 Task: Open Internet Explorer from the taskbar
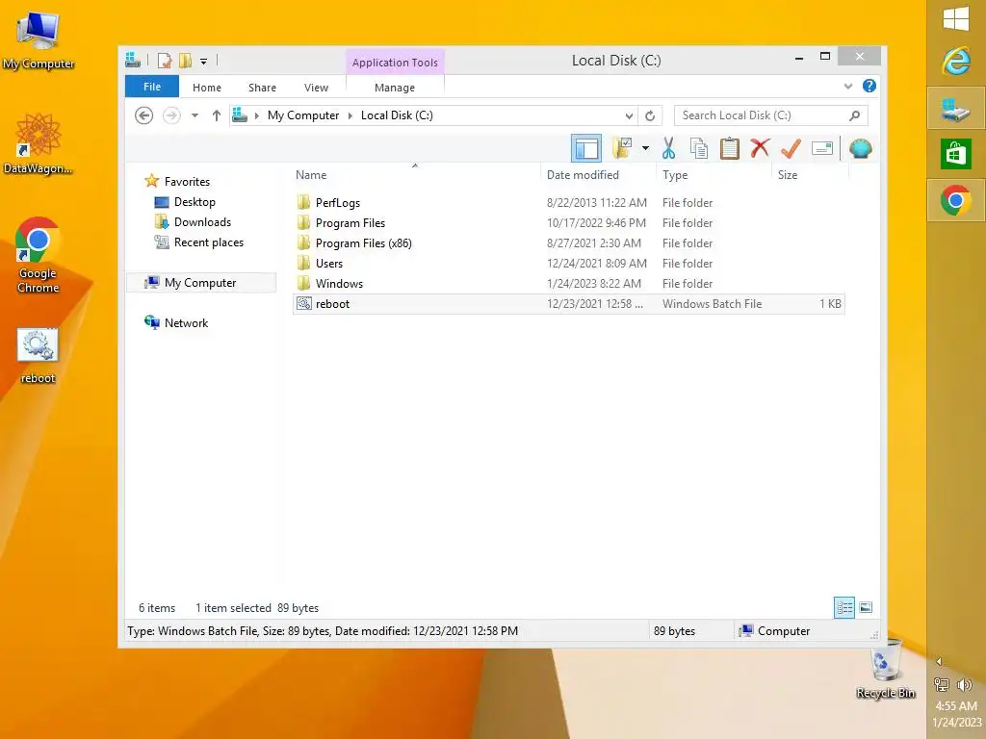click(x=956, y=61)
